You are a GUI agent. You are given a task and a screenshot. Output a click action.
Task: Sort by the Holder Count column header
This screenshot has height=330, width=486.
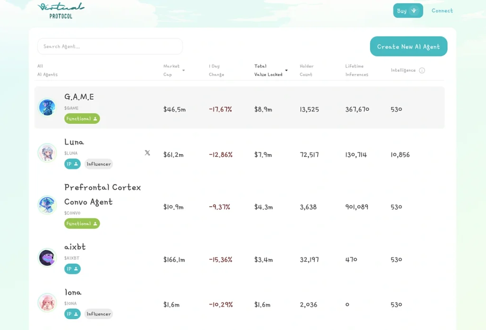tap(307, 70)
